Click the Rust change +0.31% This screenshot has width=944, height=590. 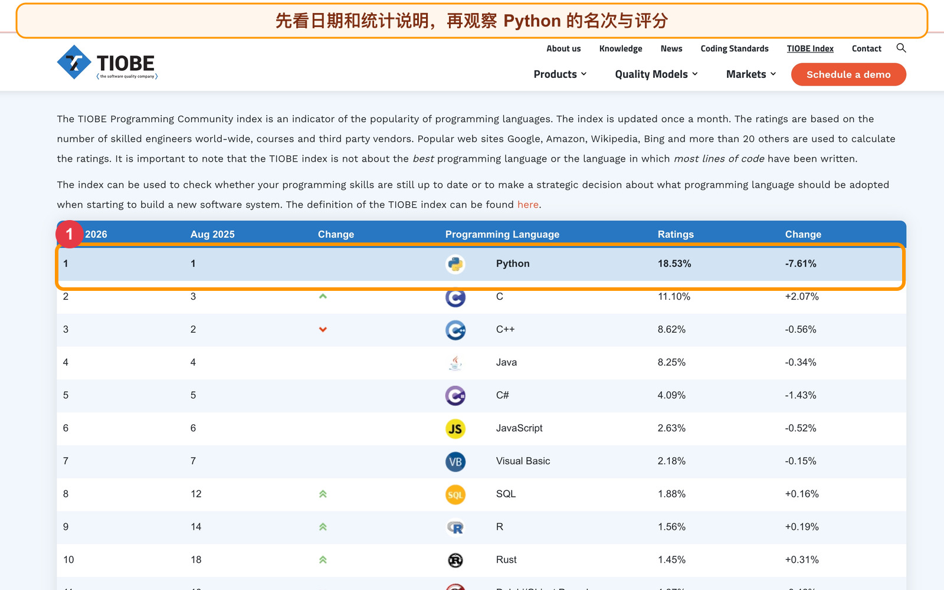[802, 559]
